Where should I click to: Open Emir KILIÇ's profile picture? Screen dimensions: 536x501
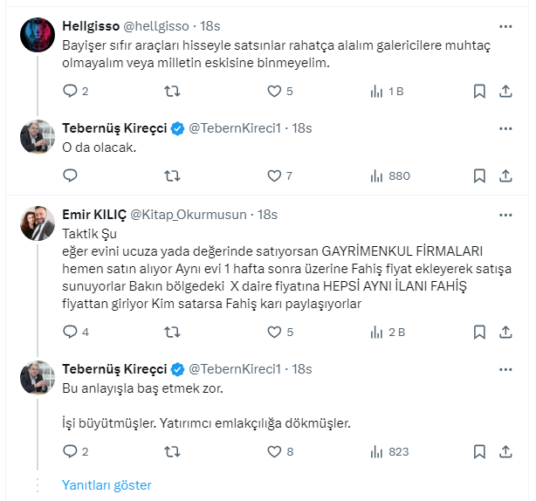[x=38, y=223]
